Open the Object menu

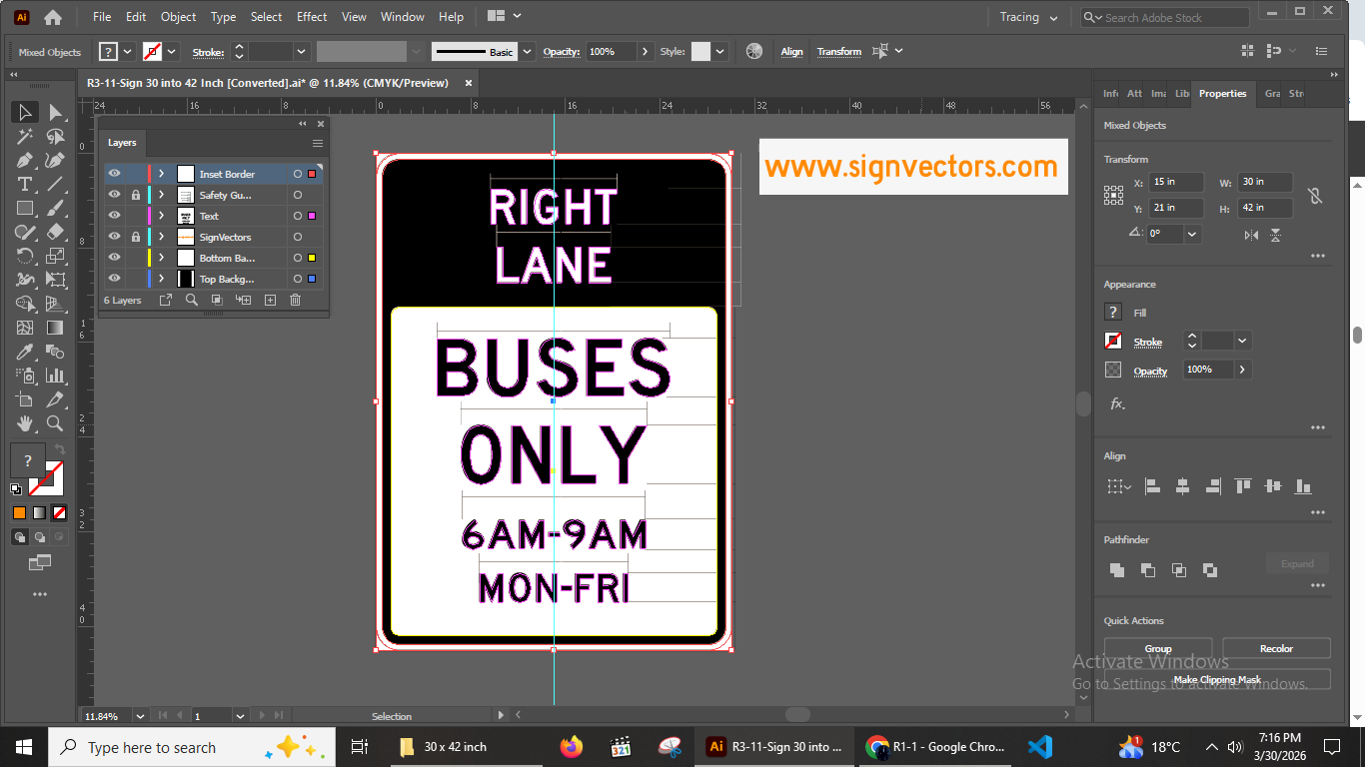pyautogui.click(x=178, y=16)
